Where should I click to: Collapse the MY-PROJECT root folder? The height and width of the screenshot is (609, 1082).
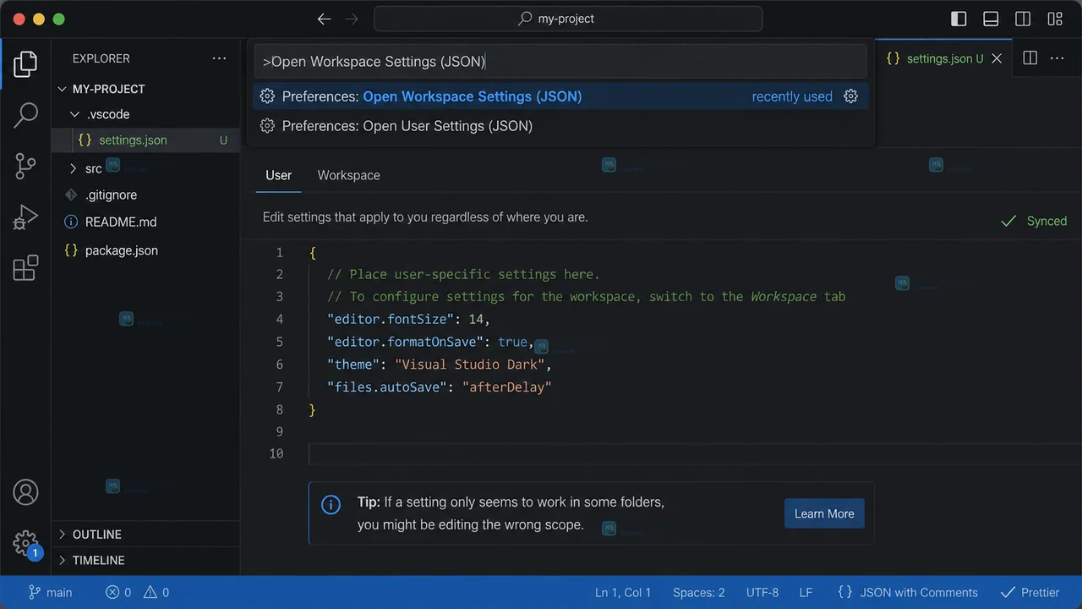(62, 89)
